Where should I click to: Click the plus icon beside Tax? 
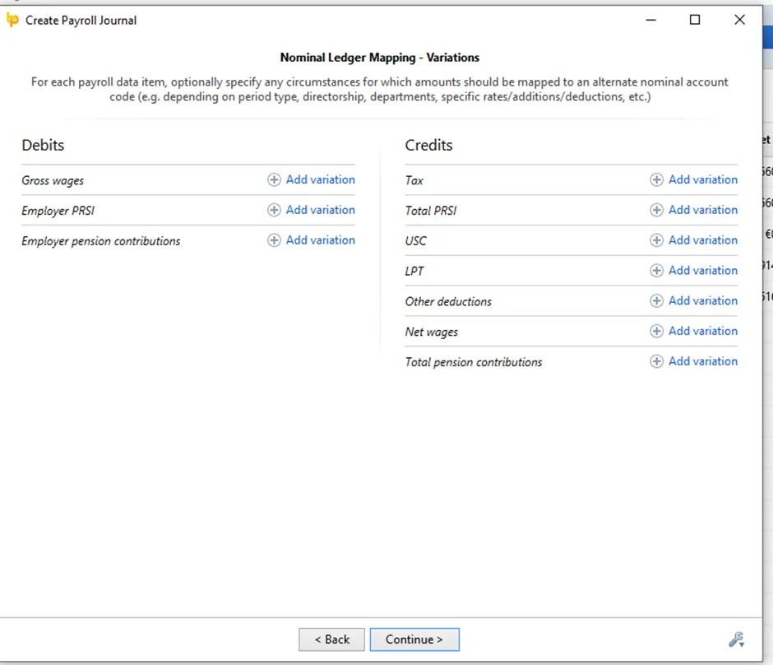(x=657, y=179)
